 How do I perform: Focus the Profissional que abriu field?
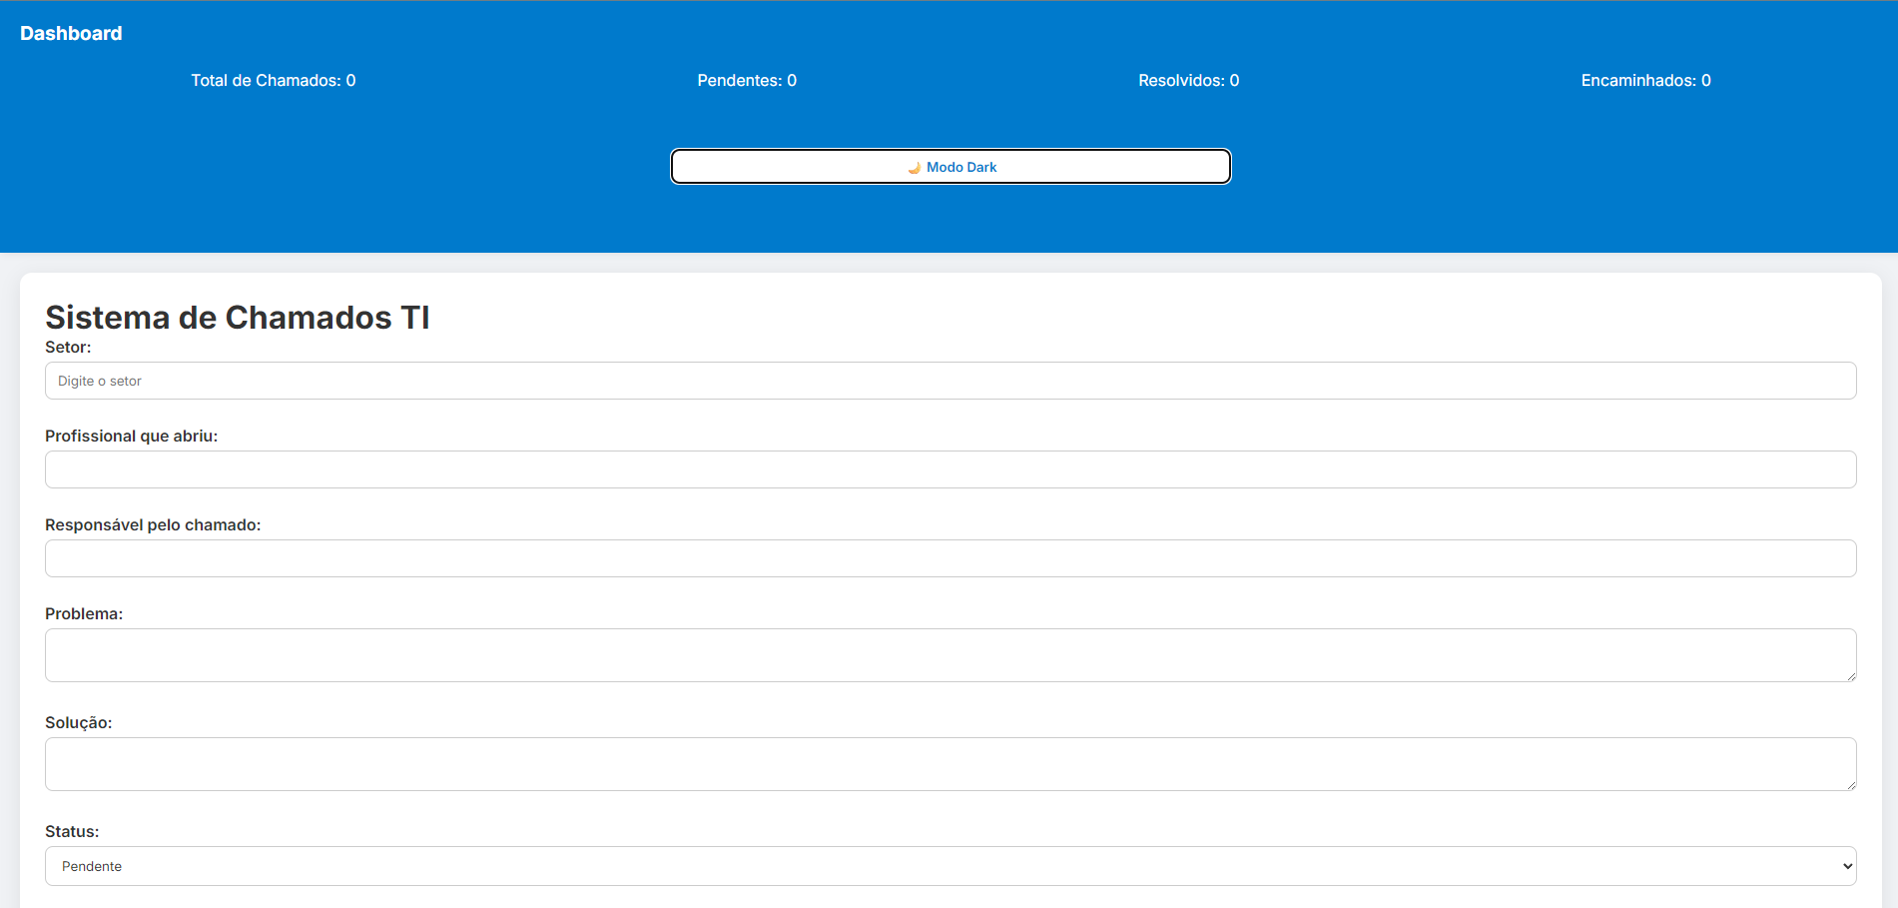(x=949, y=469)
